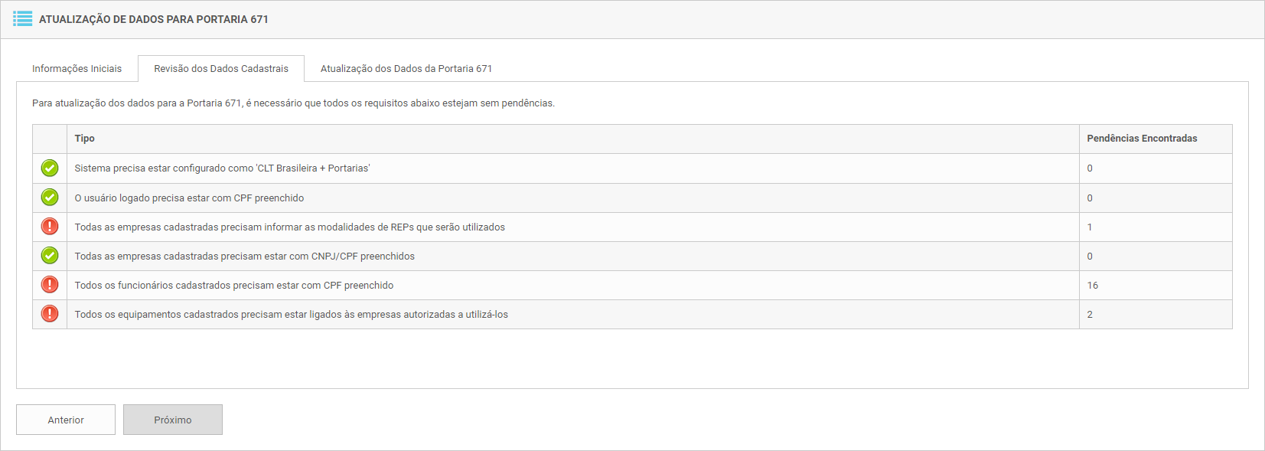
Task: Click red alert icon for equipment row
Action: tap(50, 314)
